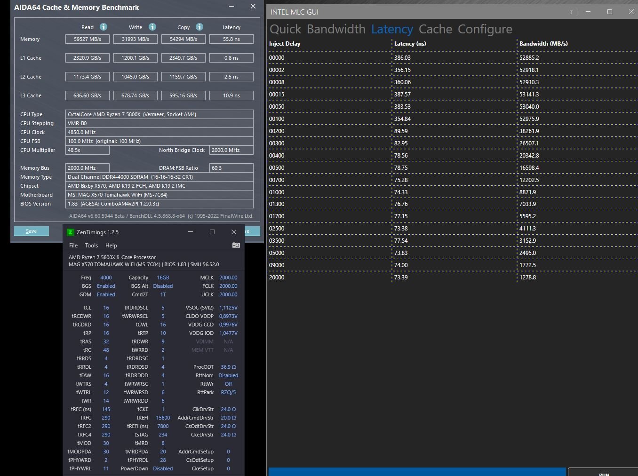
Task: Select bandwidth value 53141.3 in row 00015
Action: (529, 95)
